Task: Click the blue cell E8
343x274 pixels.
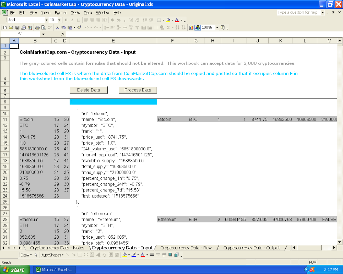Action: pyautogui.click(x=113, y=102)
